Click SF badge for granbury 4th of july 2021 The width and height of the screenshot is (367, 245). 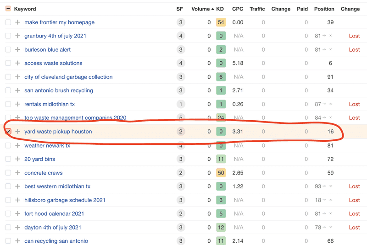tap(181, 36)
